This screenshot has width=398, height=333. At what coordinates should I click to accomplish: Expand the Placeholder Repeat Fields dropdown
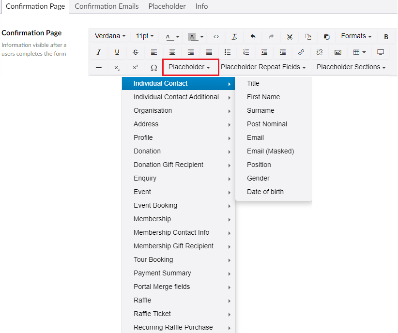(263, 67)
